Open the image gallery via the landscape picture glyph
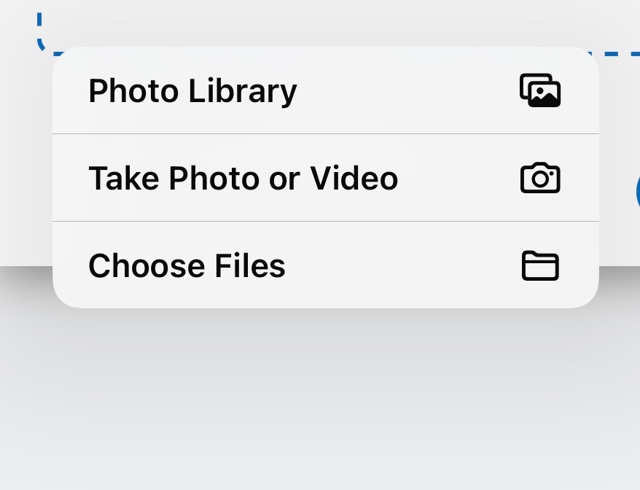 pyautogui.click(x=540, y=90)
